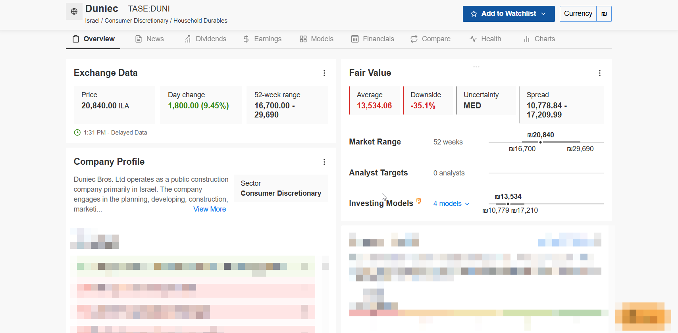Click the shekel currency symbol button
678x333 pixels.
[604, 14]
